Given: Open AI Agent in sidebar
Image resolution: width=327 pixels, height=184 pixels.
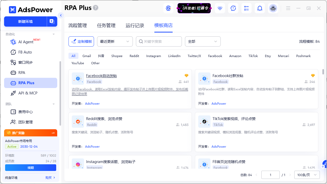Looking at the screenshot, I should point(31,42).
